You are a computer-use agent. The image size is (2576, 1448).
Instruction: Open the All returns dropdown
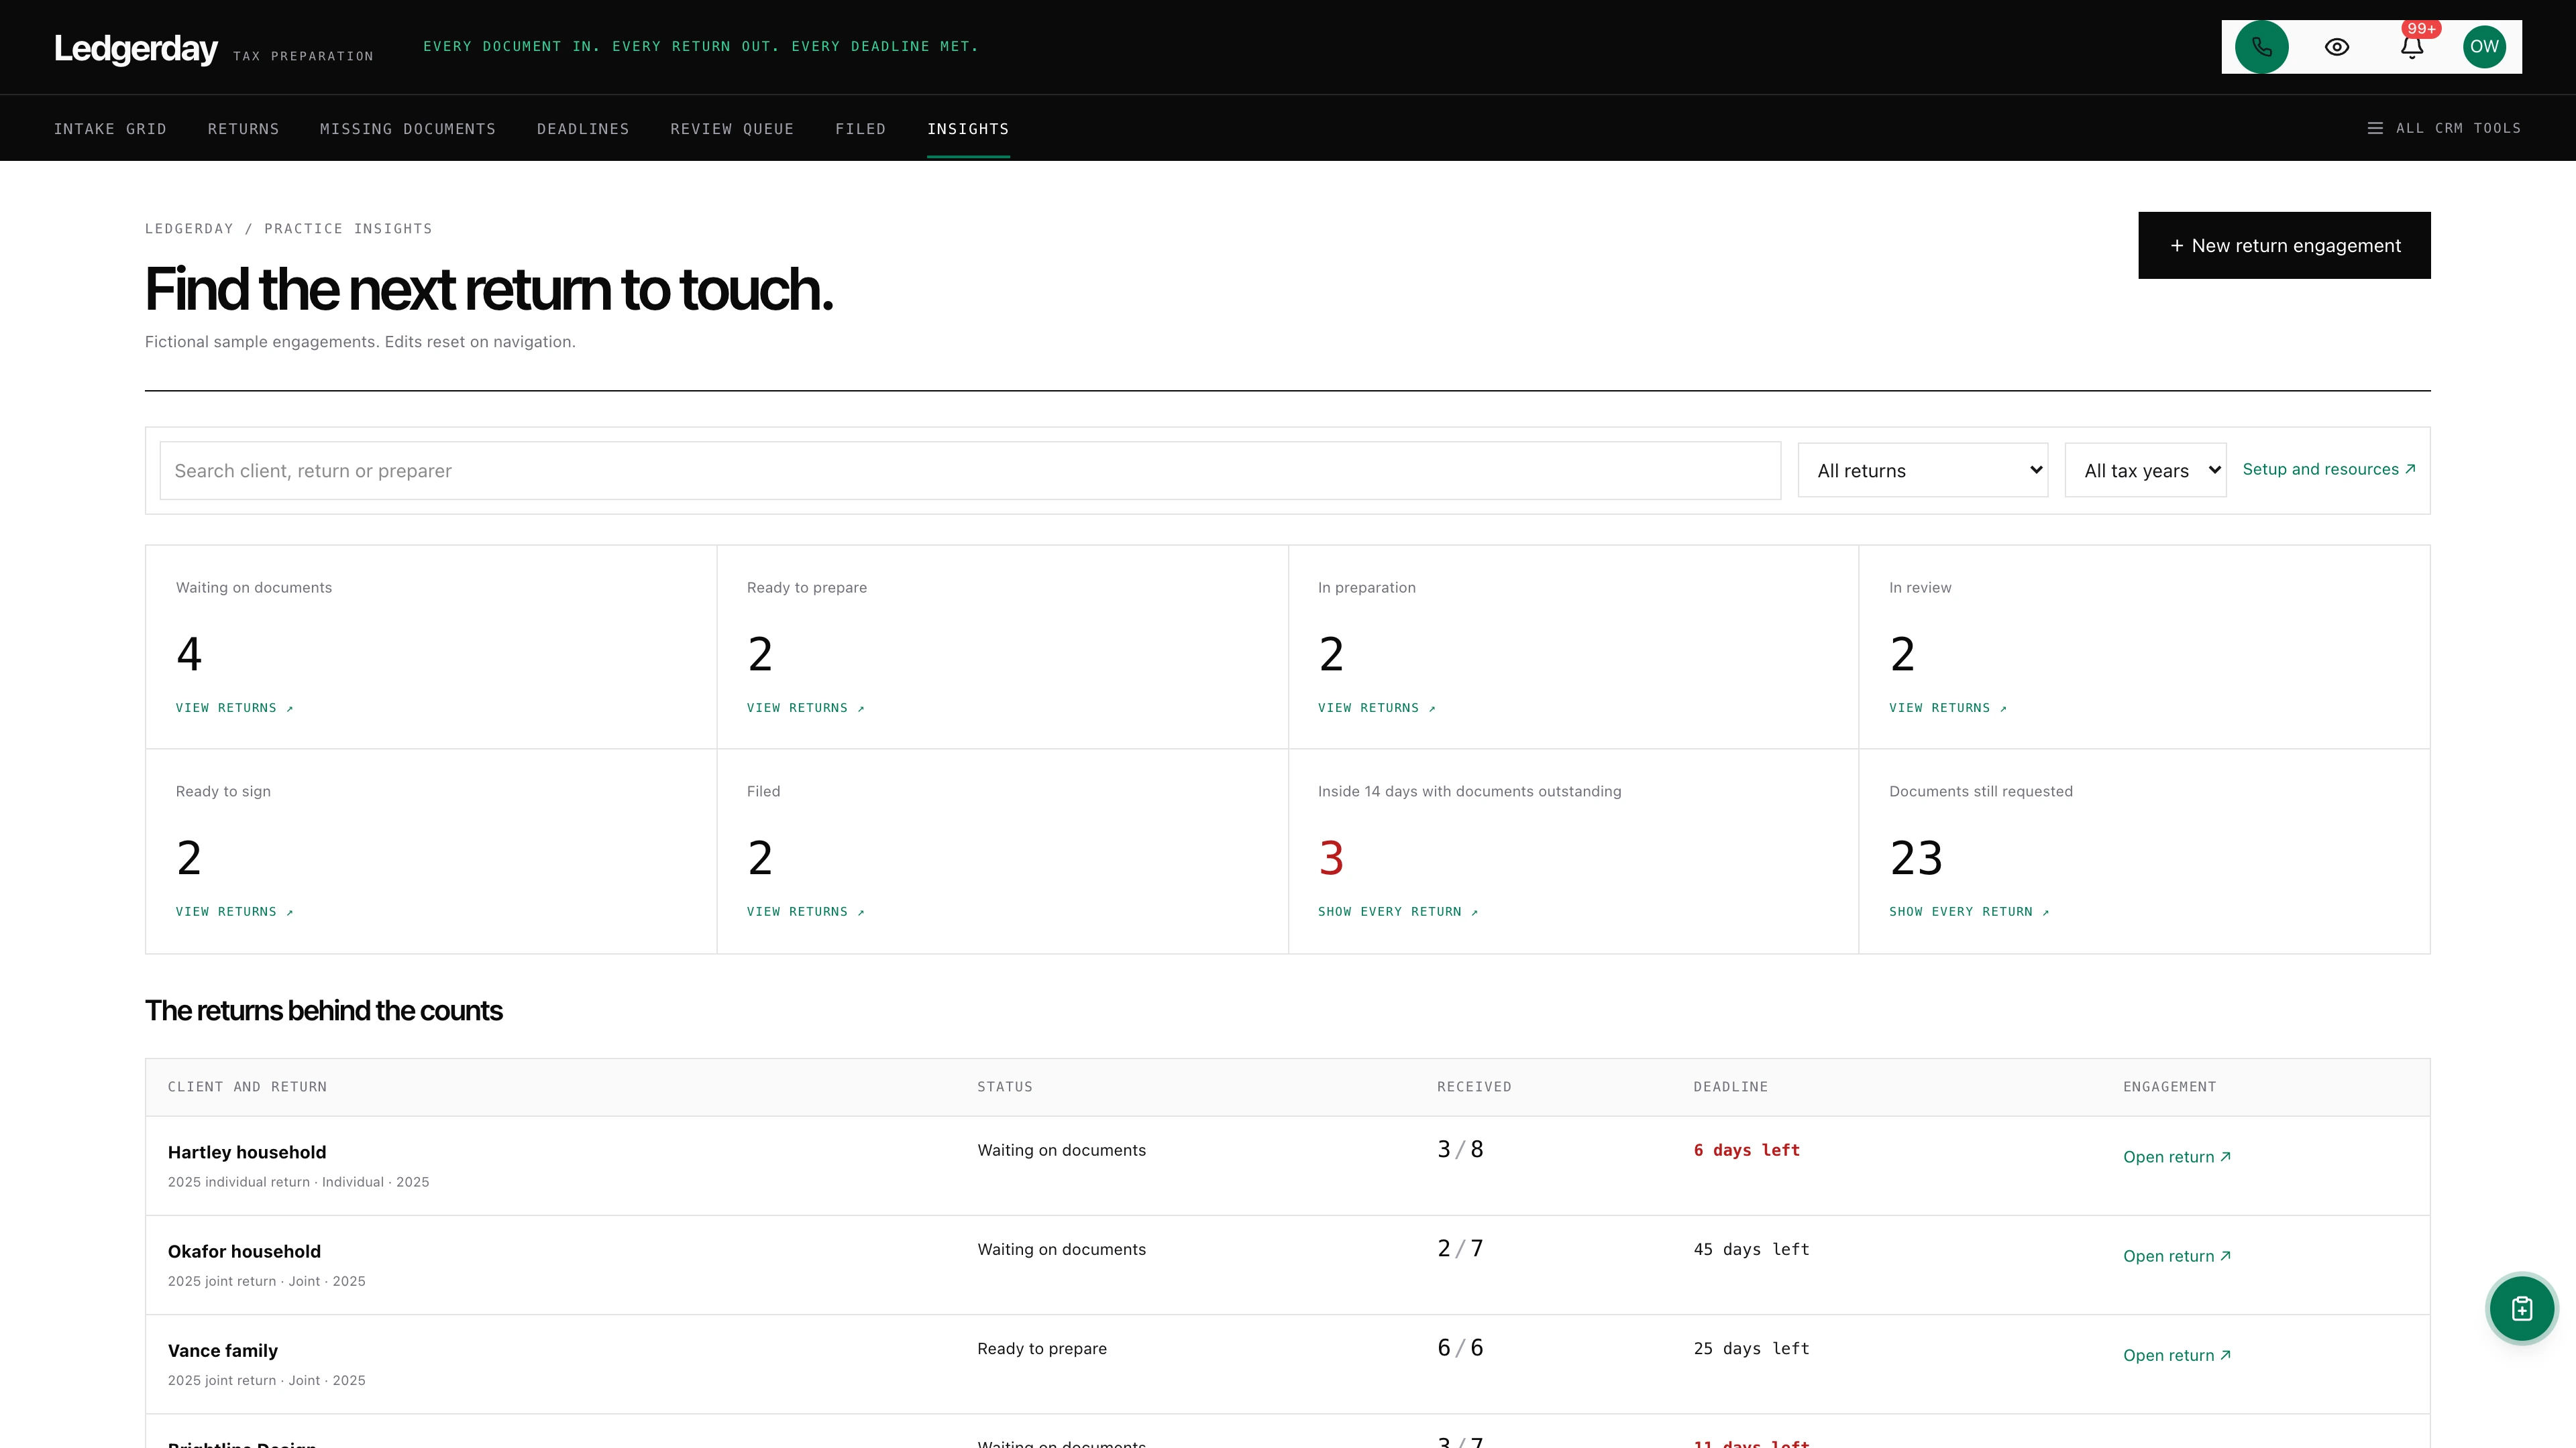(x=1922, y=471)
